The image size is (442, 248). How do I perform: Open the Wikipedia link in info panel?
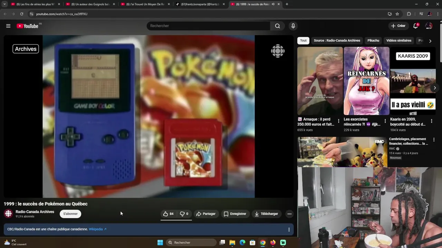[x=97, y=229]
